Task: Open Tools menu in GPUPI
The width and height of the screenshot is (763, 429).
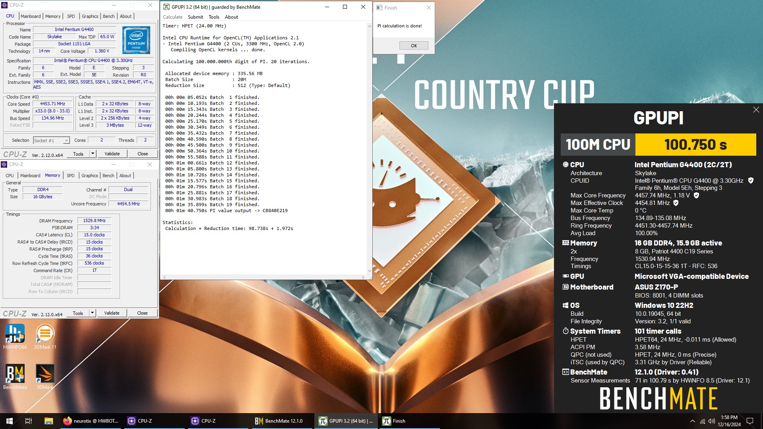Action: pyautogui.click(x=214, y=17)
